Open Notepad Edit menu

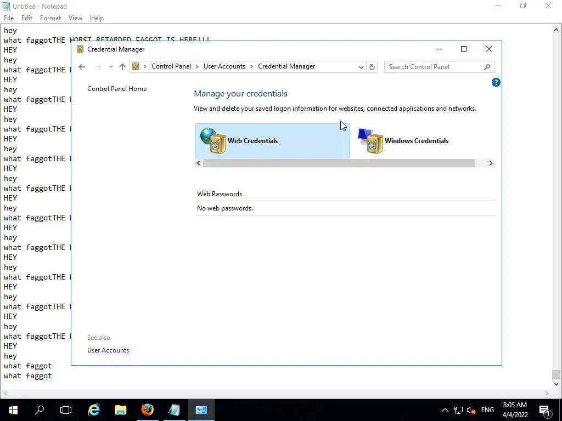(27, 18)
